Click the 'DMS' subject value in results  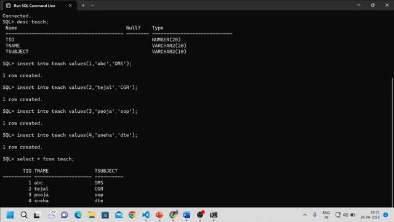click(98, 183)
